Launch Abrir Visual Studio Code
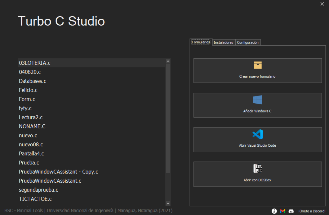The width and height of the screenshot is (329, 215). click(x=257, y=140)
